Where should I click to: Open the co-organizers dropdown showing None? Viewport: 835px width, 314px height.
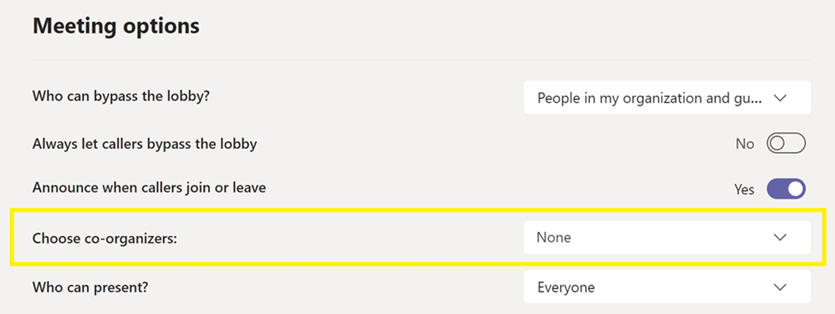pos(667,237)
